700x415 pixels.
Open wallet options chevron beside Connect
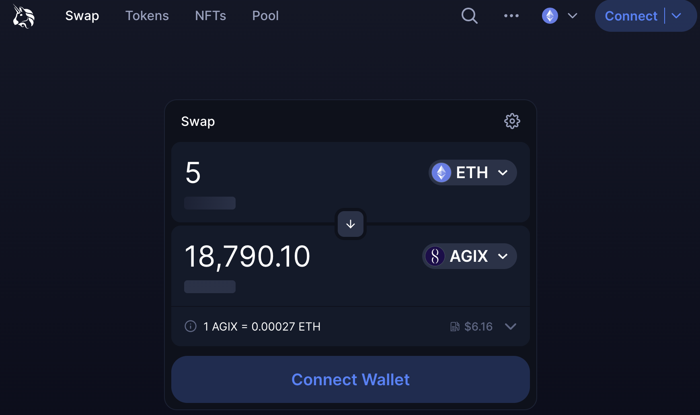(676, 16)
